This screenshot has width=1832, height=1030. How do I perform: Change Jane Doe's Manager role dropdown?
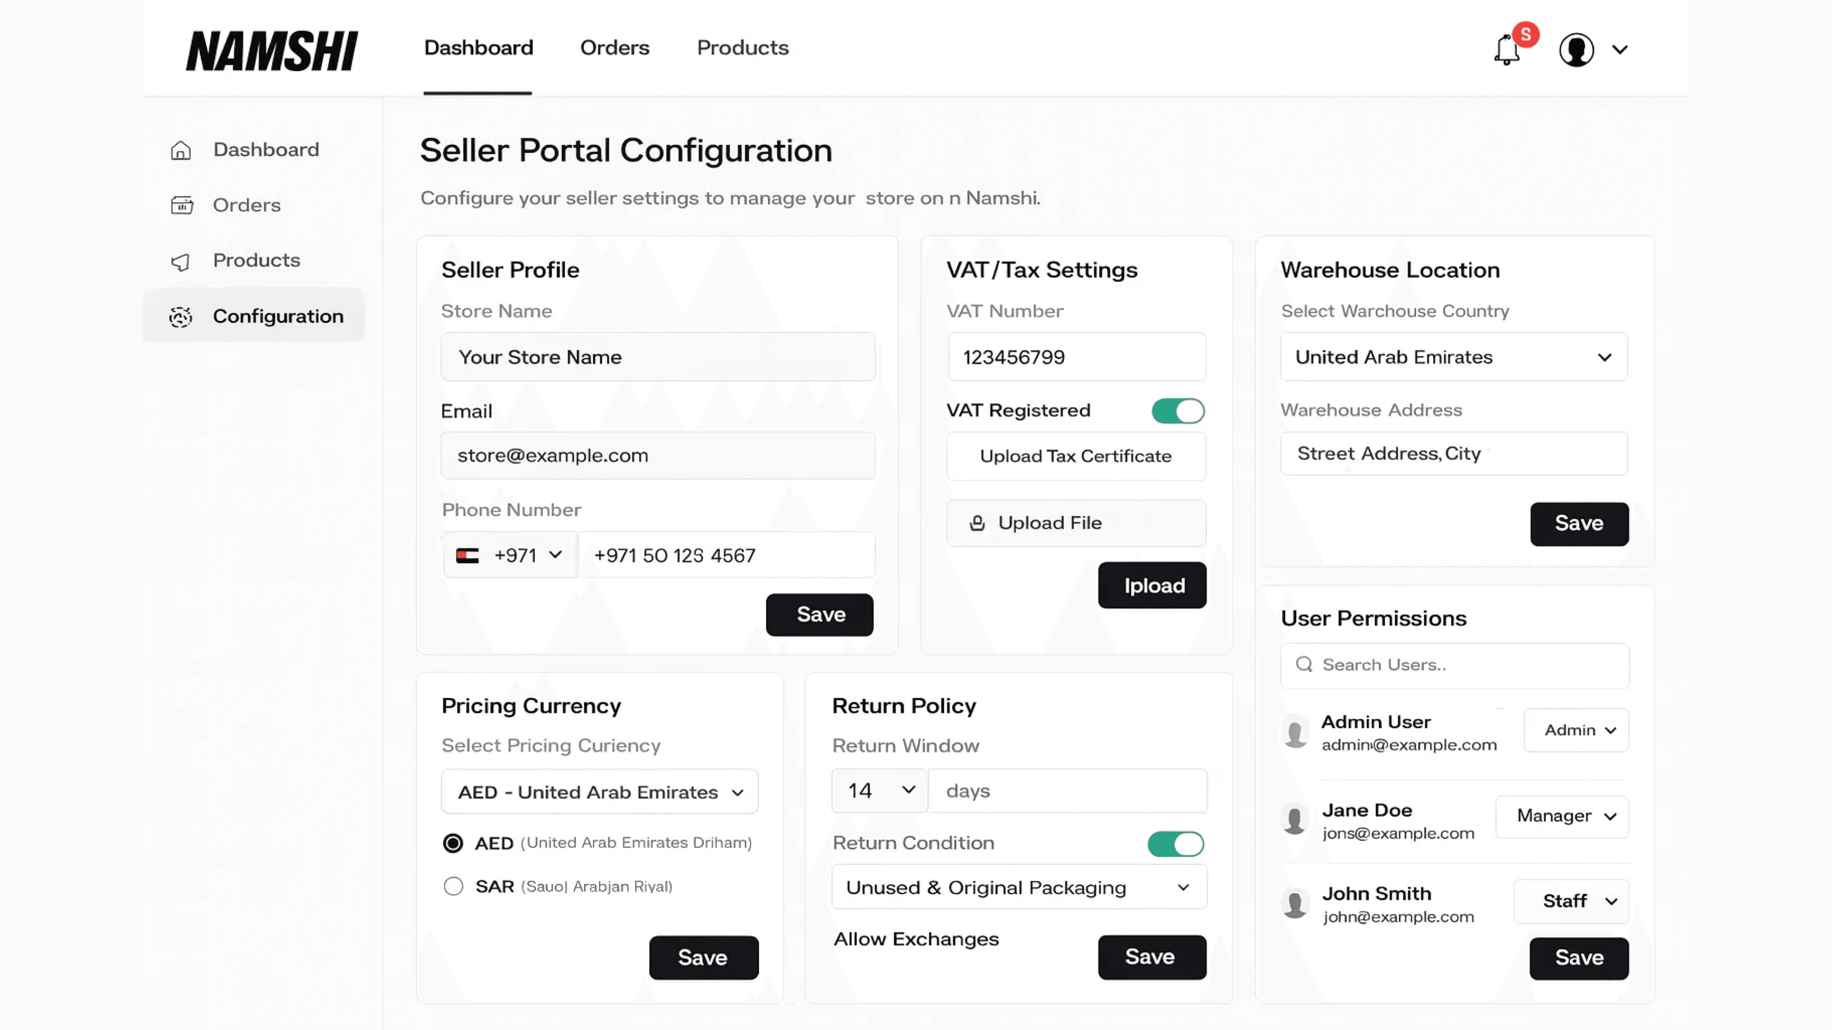1562,816
